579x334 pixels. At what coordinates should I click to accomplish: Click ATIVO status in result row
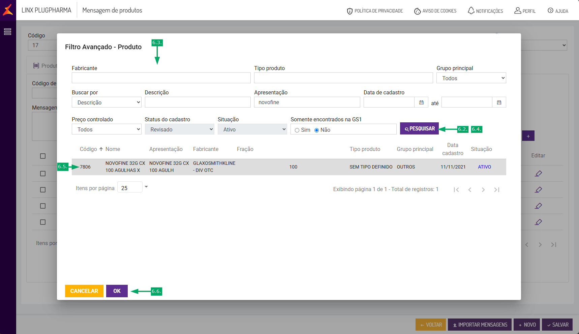point(484,167)
